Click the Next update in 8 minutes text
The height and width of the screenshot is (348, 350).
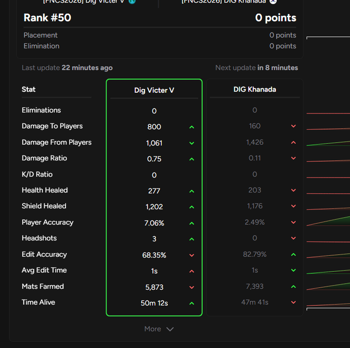tap(257, 67)
